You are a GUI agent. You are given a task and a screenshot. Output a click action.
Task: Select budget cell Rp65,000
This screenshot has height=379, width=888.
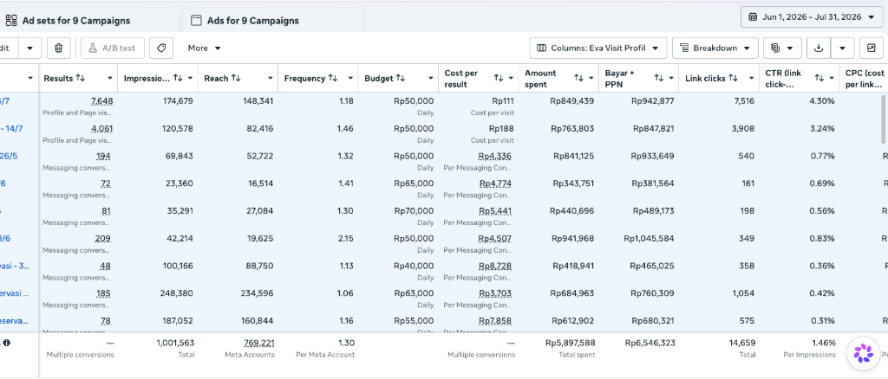[414, 183]
